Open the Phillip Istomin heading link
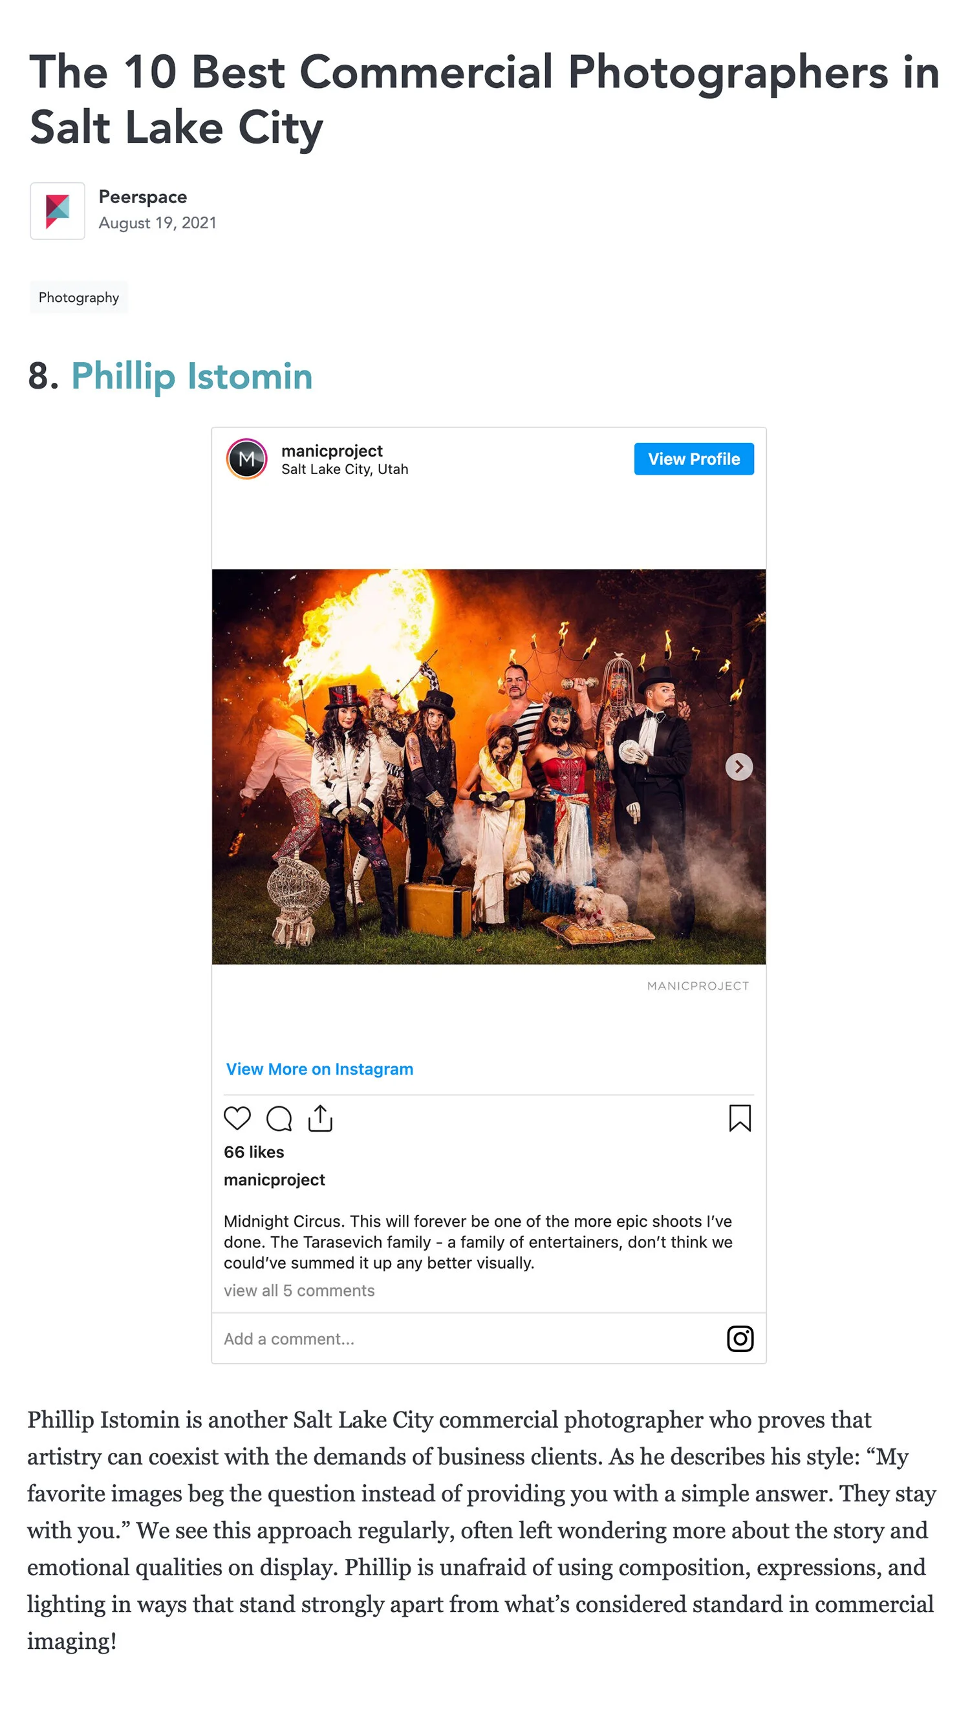This screenshot has width=970, height=1709. coord(192,376)
